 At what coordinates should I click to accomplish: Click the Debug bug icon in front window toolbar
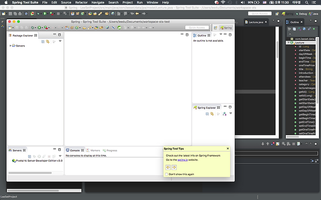pyautogui.click(x=33, y=28)
